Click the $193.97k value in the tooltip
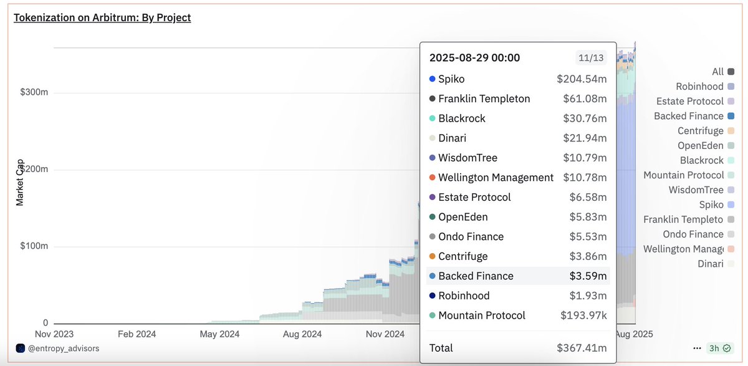This screenshot has width=748, height=366. click(583, 315)
